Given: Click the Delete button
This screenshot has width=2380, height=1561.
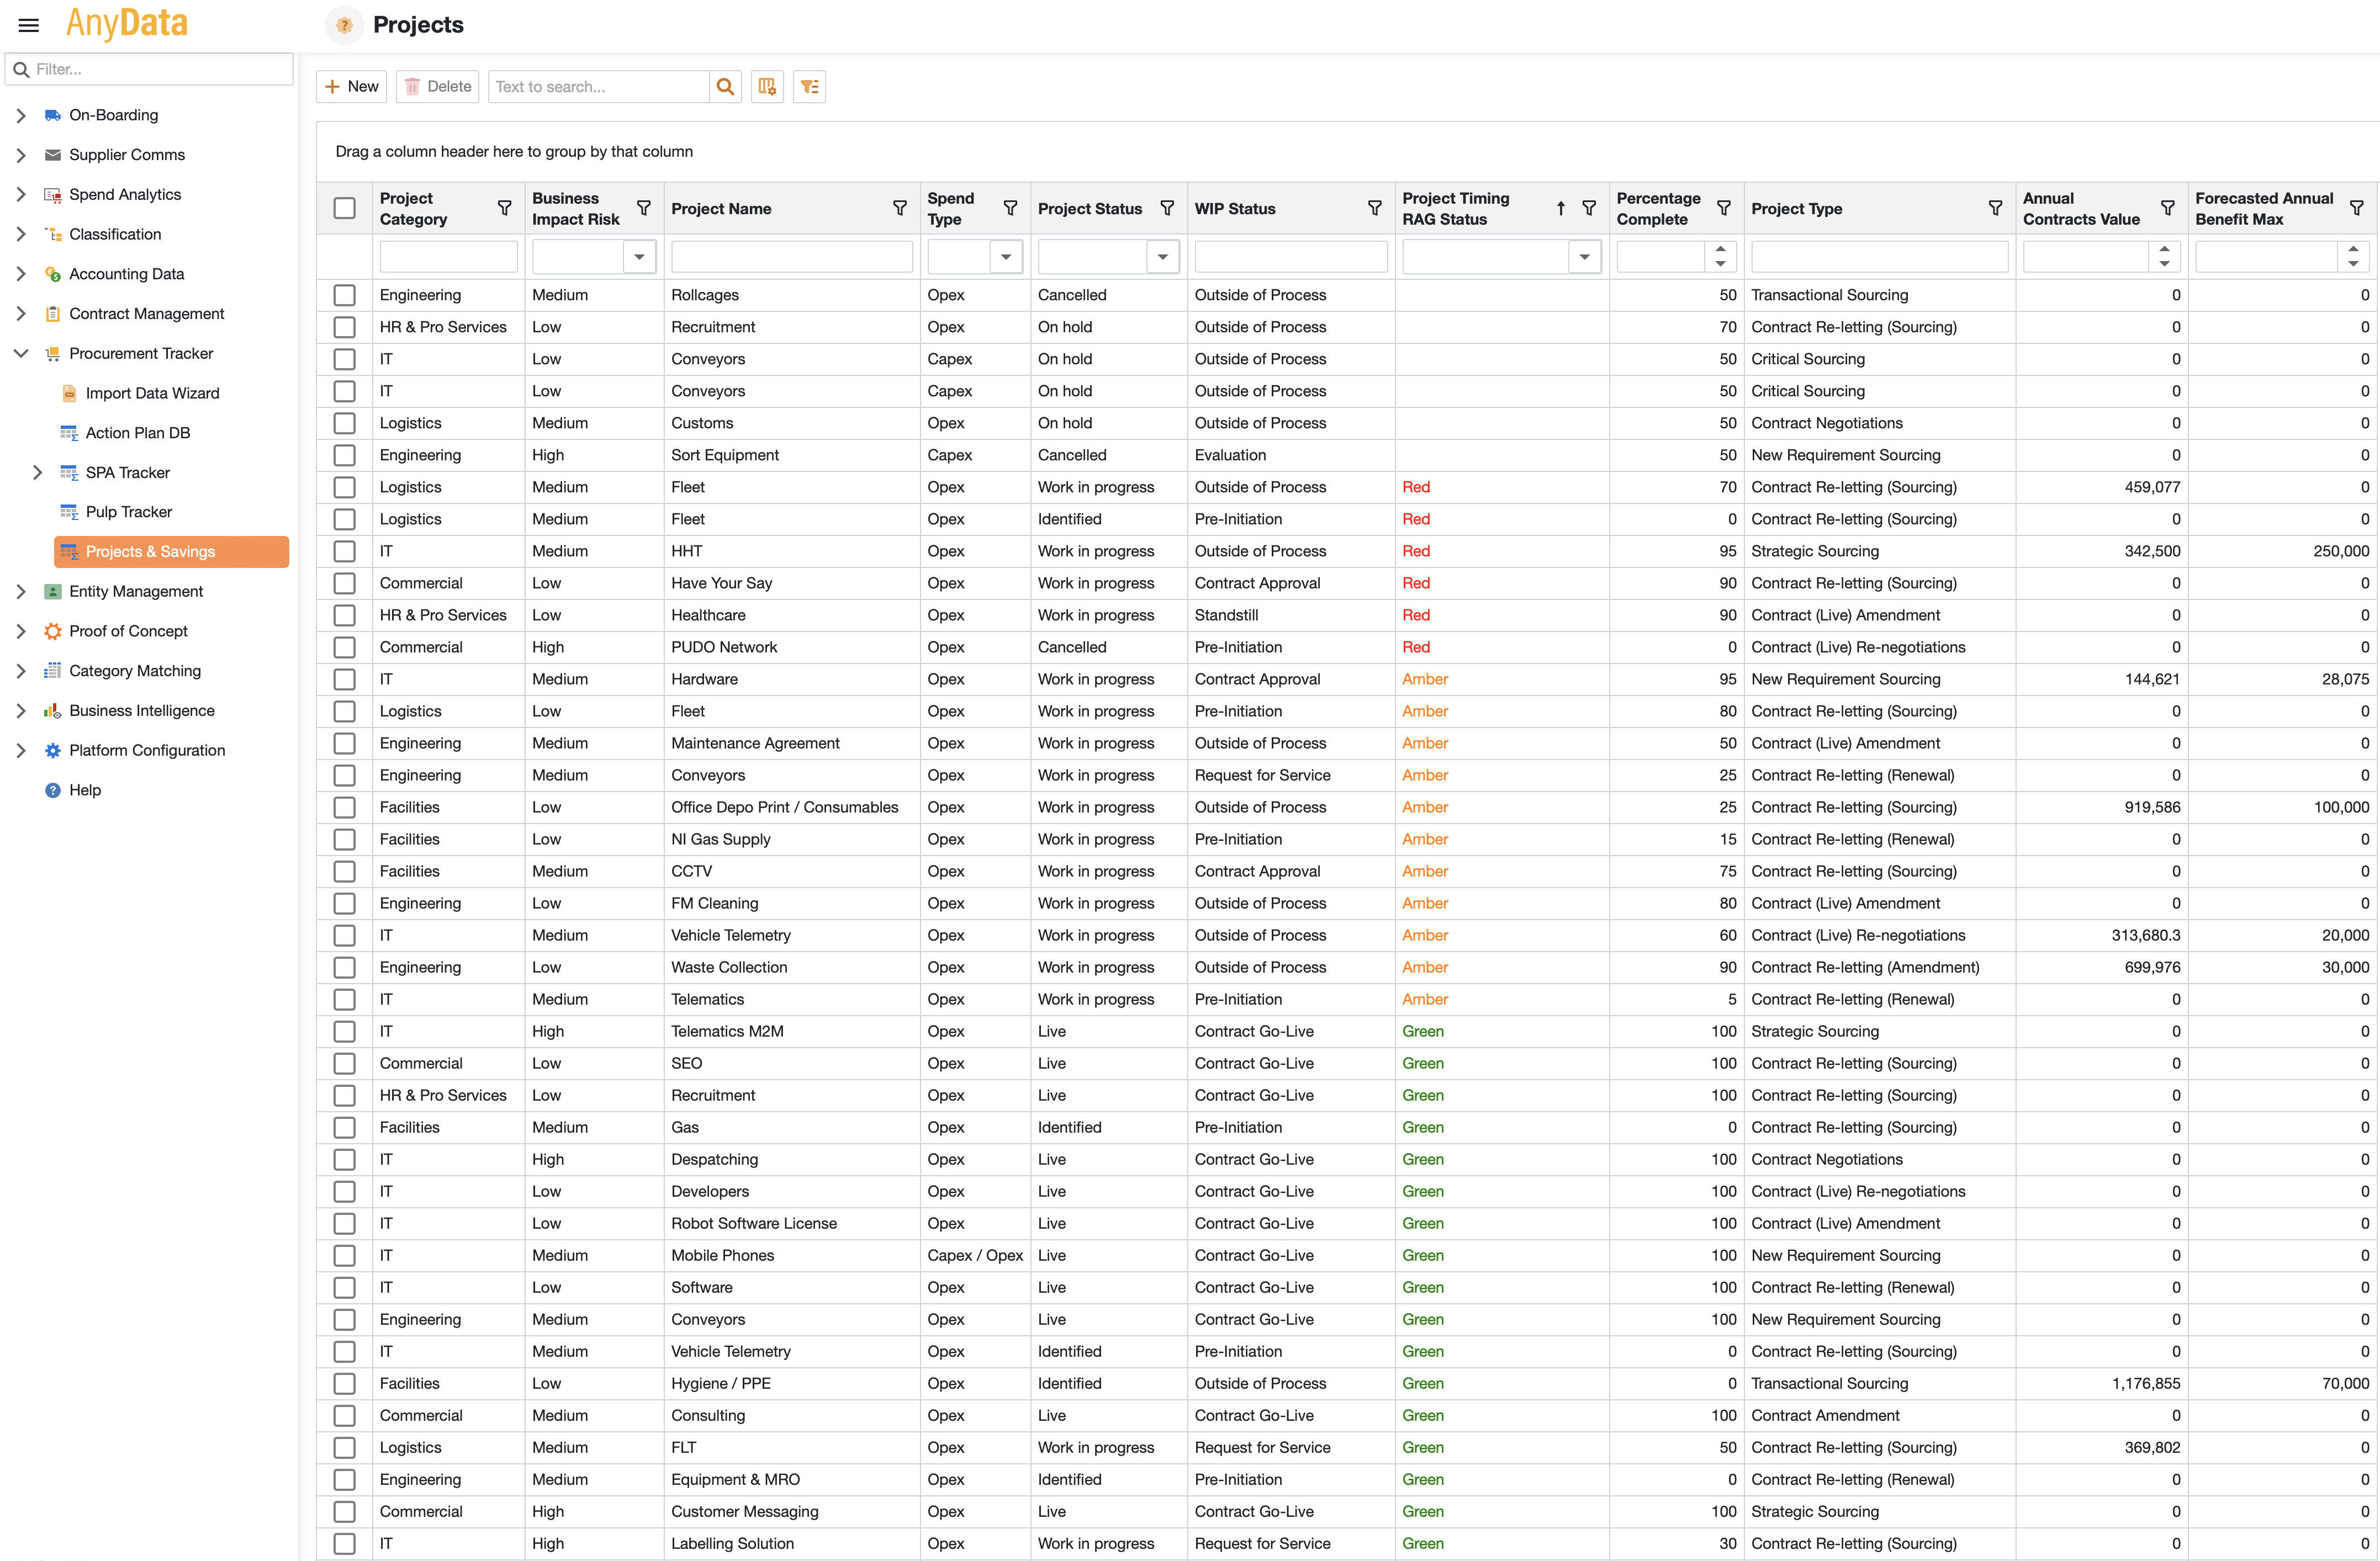Looking at the screenshot, I should [438, 87].
